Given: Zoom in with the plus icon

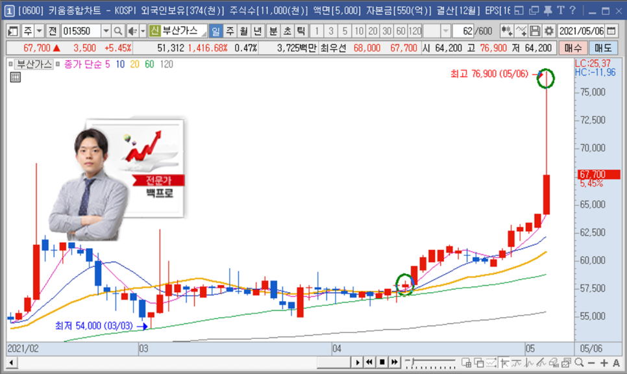Looking at the screenshot, I should (604, 362).
